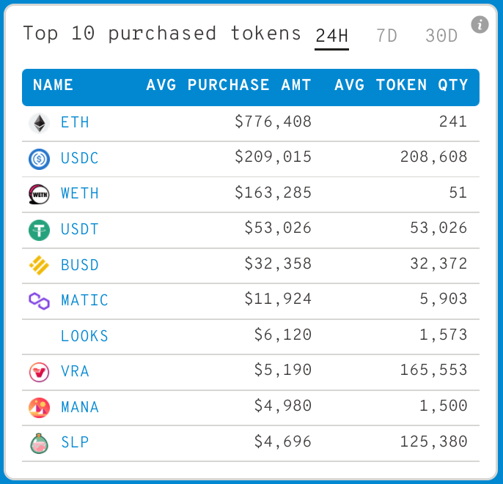Click the AVG PURCHASE AMT column header
The height and width of the screenshot is (484, 503).
(x=229, y=85)
